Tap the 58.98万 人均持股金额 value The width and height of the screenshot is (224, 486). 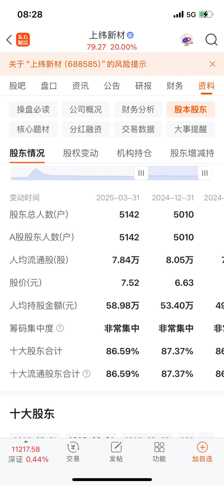click(123, 306)
